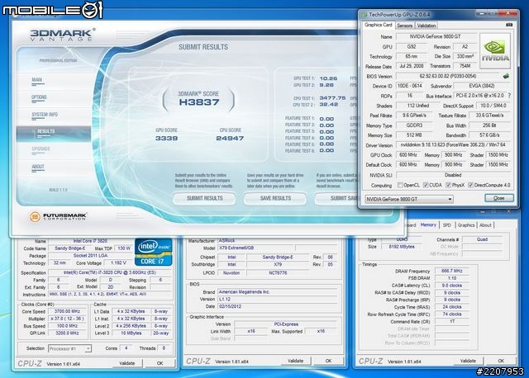Click the CAS# Latency value 9.0 clocks

point(452,286)
